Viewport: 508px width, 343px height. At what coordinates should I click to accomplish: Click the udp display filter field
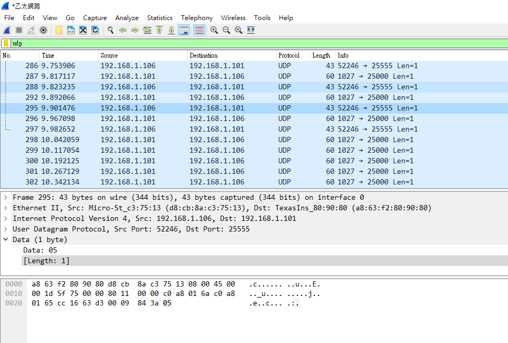(x=259, y=43)
